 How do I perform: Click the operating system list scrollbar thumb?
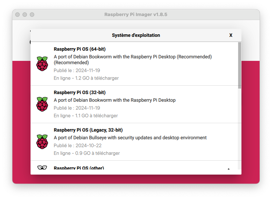click(240, 65)
